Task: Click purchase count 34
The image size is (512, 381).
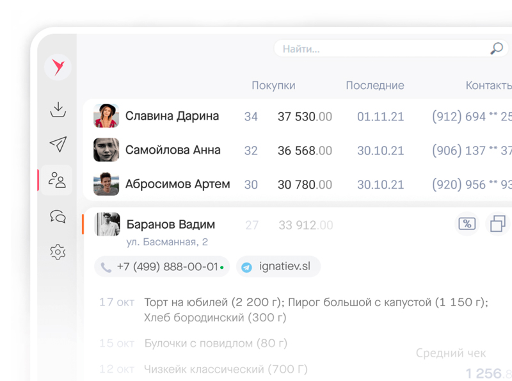Action: pyautogui.click(x=251, y=117)
